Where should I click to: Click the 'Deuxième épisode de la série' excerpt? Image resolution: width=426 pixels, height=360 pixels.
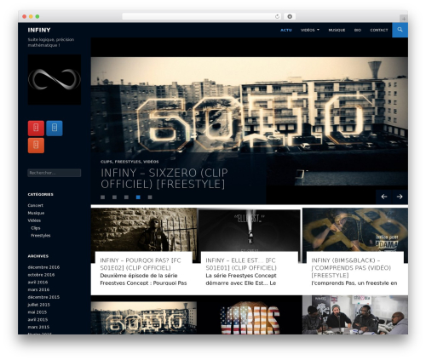143,279
